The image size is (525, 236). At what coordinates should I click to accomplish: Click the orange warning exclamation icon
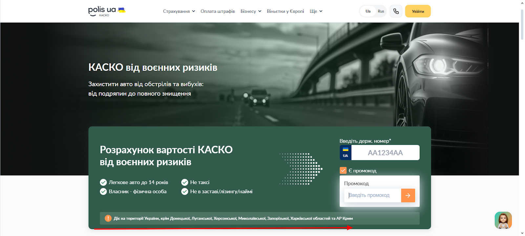click(x=108, y=218)
